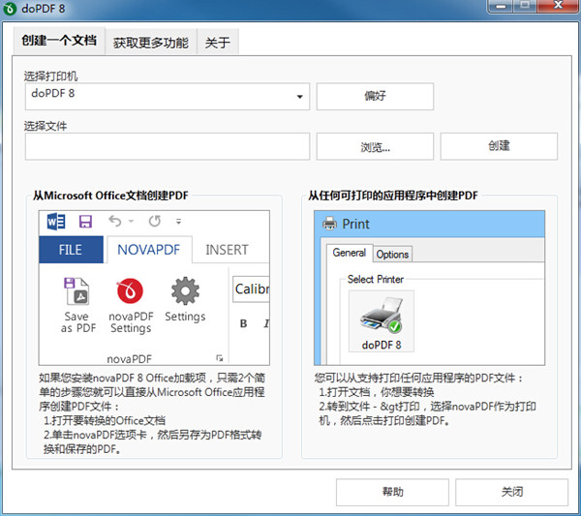This screenshot has height=516, width=581.
Task: Click the 帮助 help button
Action: [x=392, y=493]
